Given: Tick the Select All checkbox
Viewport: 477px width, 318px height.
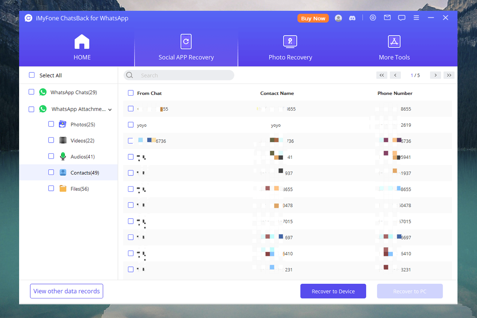Looking at the screenshot, I should tap(32, 75).
